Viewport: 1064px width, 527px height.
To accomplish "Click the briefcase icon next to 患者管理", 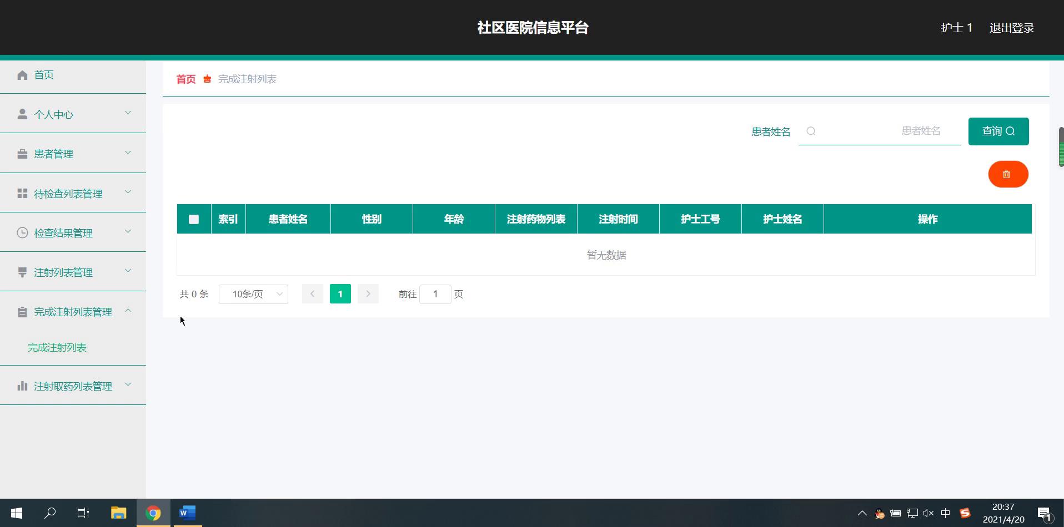I will coord(22,154).
